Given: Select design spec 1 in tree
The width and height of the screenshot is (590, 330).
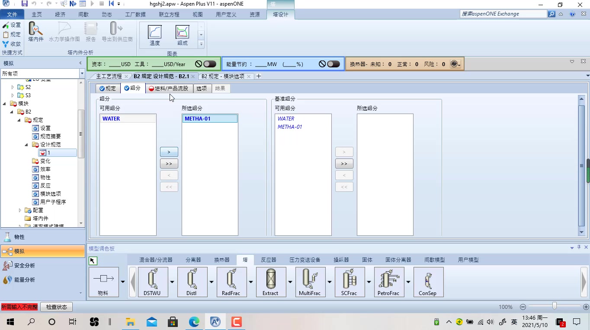Looking at the screenshot, I should click(x=57, y=153).
